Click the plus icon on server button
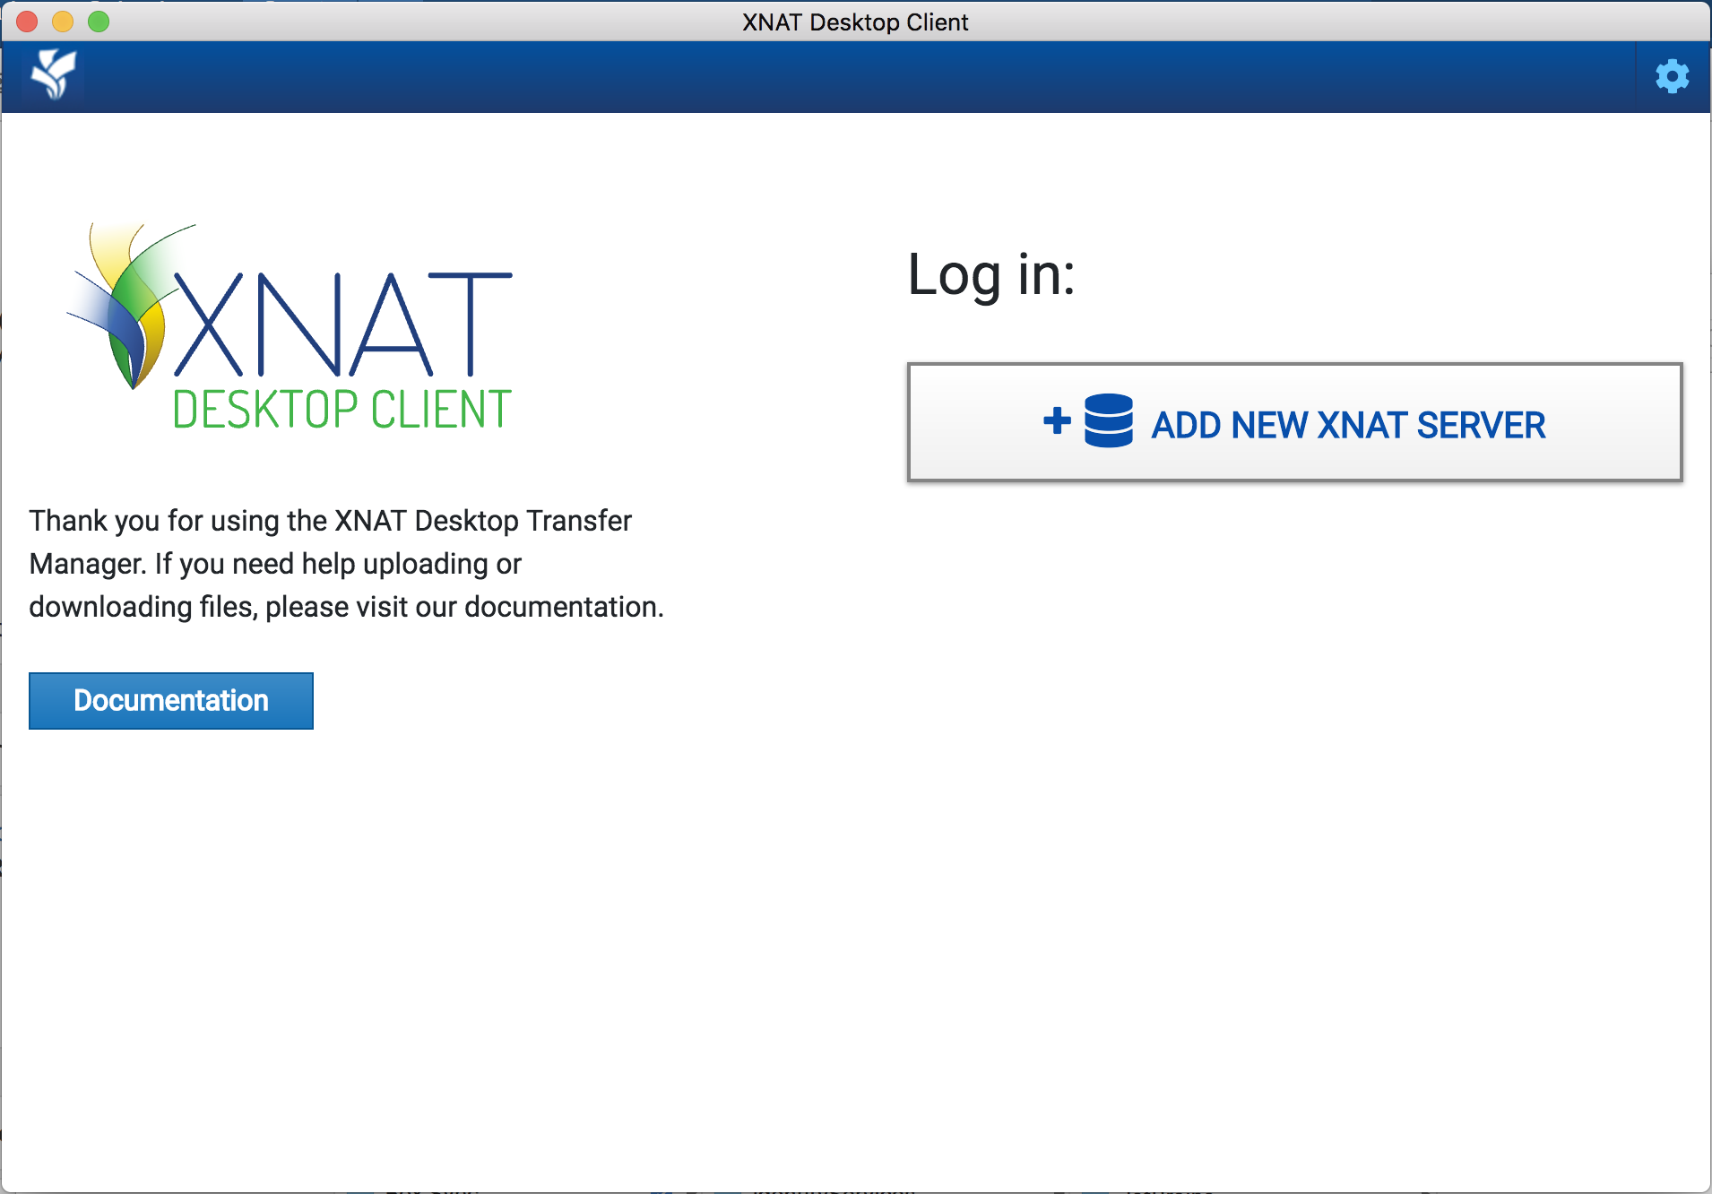This screenshot has height=1194, width=1712. (1057, 420)
